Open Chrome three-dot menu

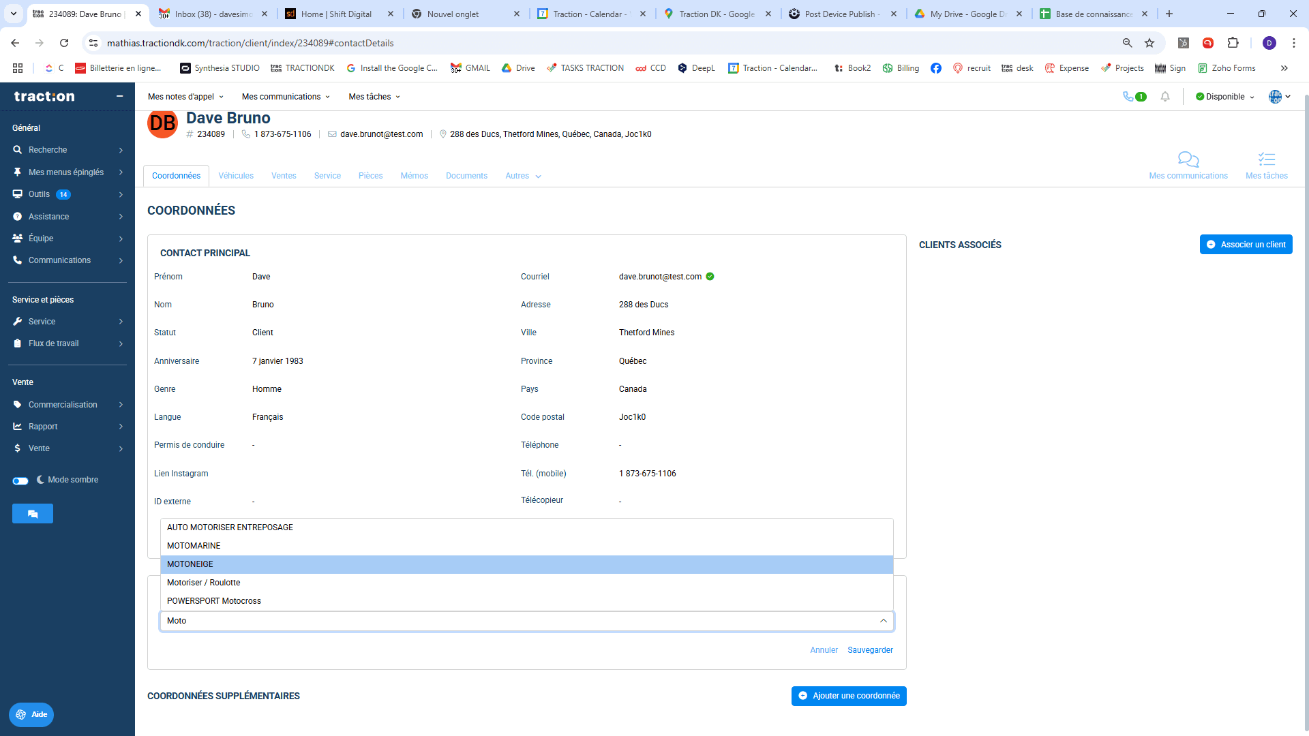(1294, 43)
